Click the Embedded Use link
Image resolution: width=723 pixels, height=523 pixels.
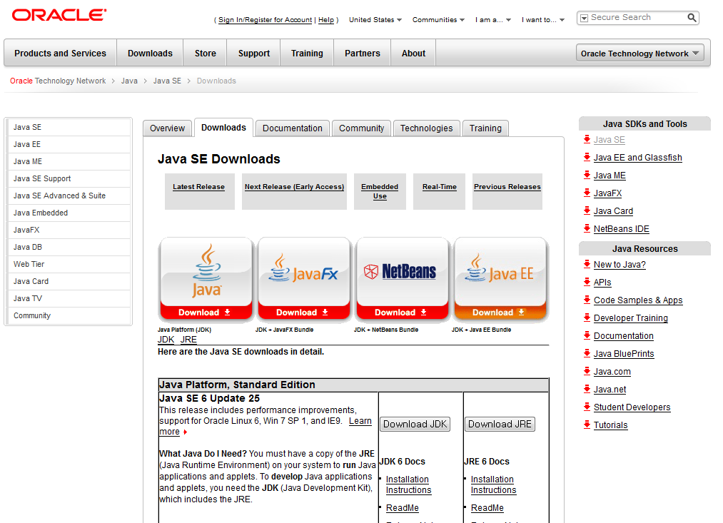(380, 191)
